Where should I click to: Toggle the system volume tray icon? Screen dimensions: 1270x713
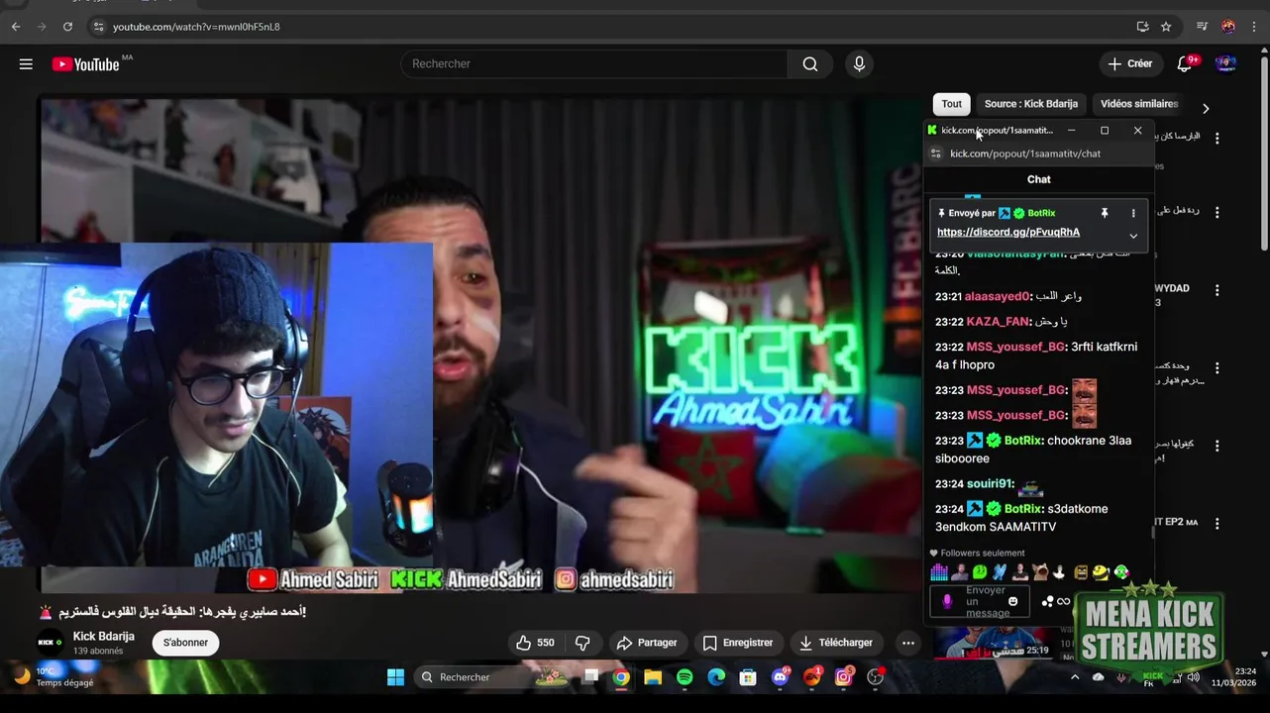1193,677
